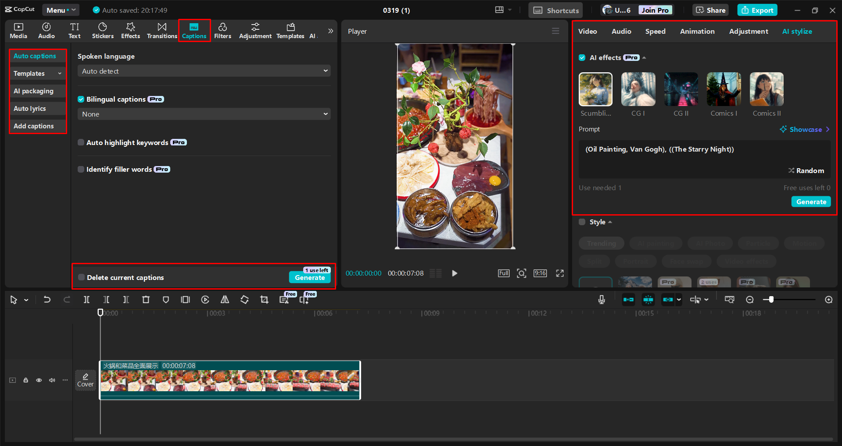Select the Filters tool
This screenshot has height=446, width=842.
point(222,31)
